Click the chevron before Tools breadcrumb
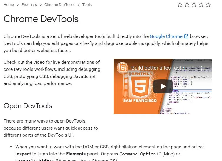 78,5
